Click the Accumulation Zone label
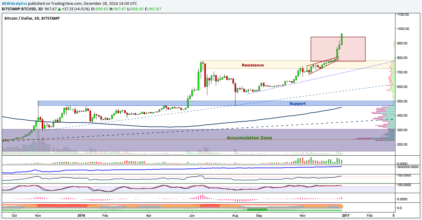The image size is (422, 220). coord(249,138)
